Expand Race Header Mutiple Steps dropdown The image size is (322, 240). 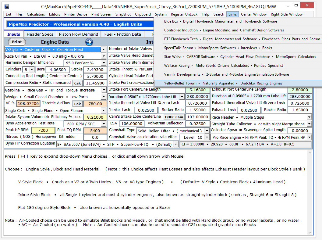pos(309,117)
